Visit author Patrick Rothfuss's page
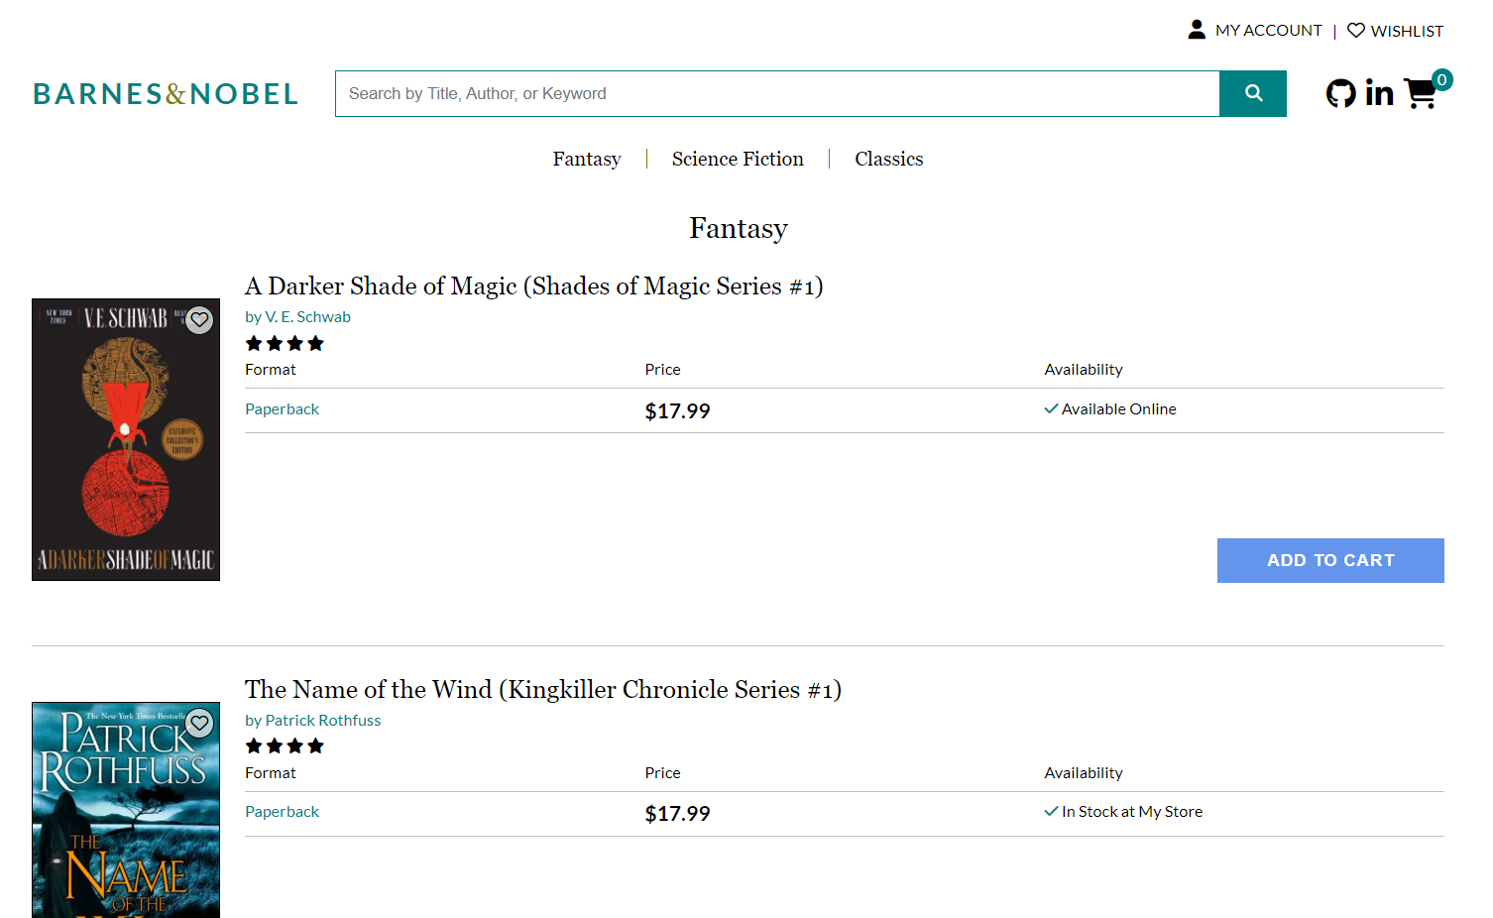Image resolution: width=1493 pixels, height=918 pixels. click(x=322, y=721)
